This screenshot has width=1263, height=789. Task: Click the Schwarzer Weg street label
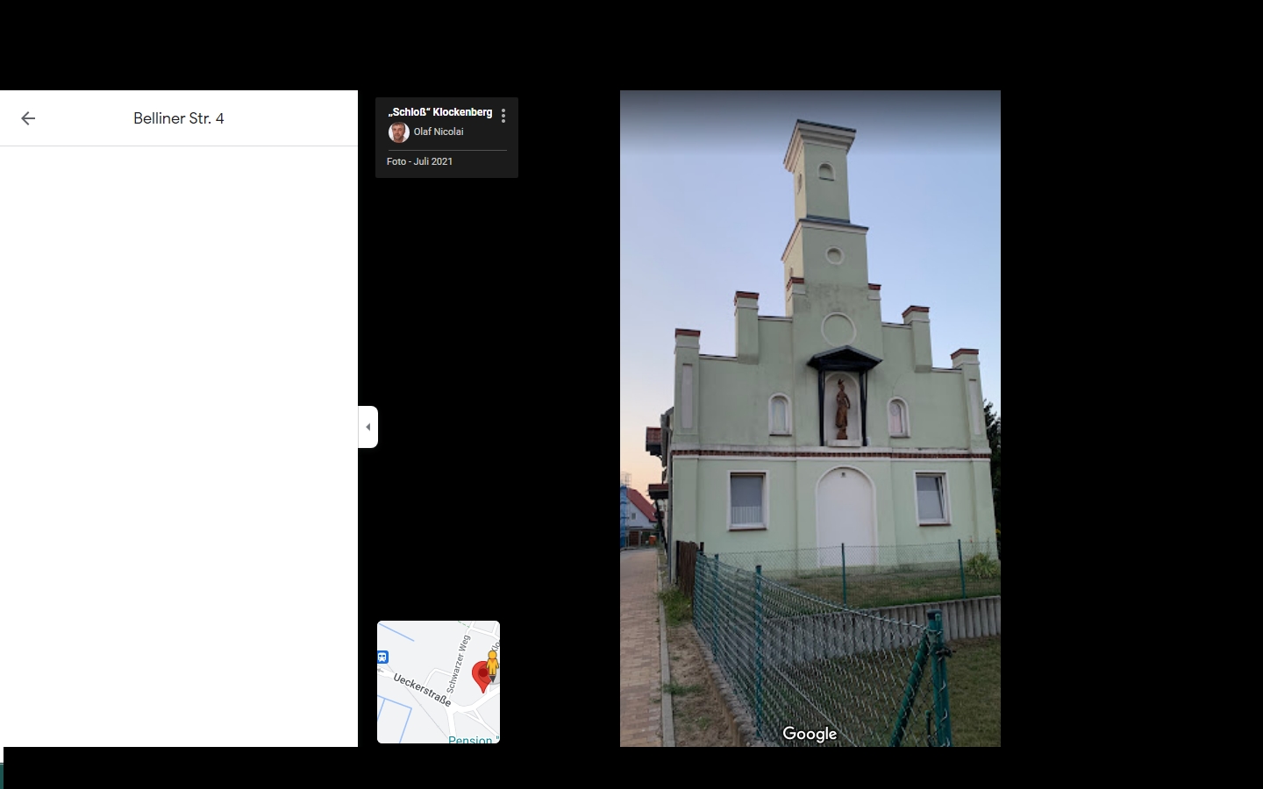[x=459, y=665]
